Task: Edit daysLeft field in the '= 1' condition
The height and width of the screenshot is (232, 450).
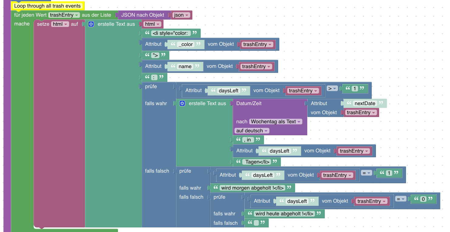Action: pos(263,175)
